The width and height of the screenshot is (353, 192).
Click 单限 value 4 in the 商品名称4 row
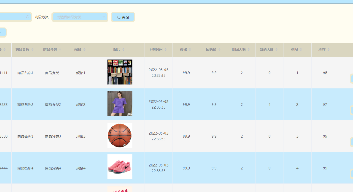297,168
